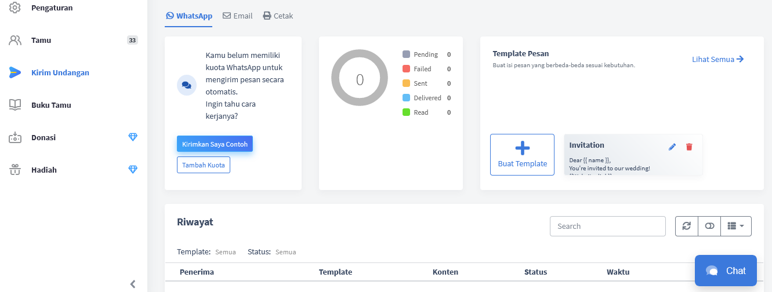Click the Hadiah gift box icon
772x292 pixels.
tap(15, 170)
